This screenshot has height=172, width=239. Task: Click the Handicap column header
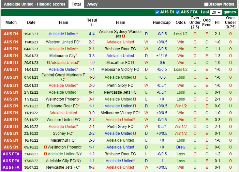pyautogui.click(x=162, y=23)
